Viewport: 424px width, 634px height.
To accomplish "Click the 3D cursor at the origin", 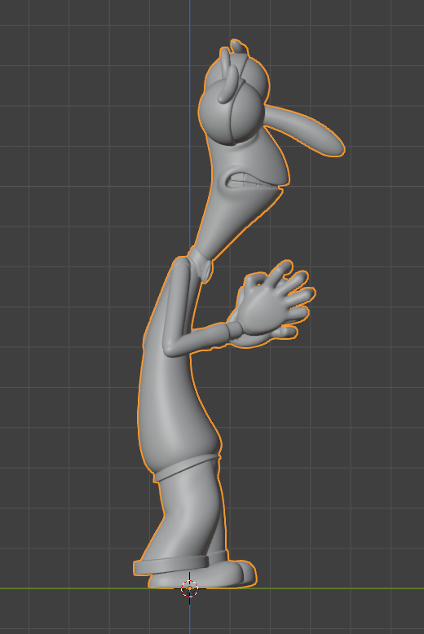I will tap(189, 588).
